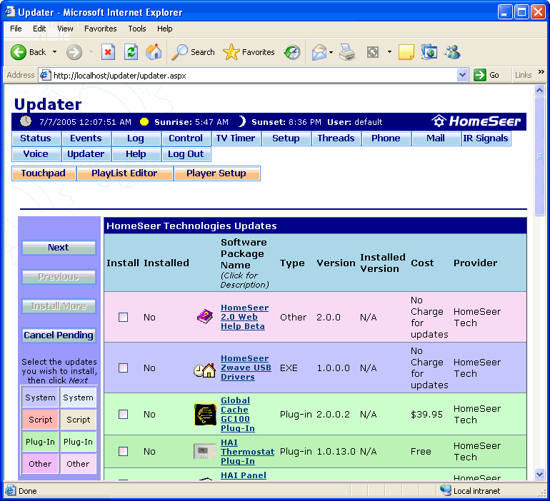The height and width of the screenshot is (501, 550).
Task: Check install box for Zwave USB Drivers
Action: (x=123, y=368)
